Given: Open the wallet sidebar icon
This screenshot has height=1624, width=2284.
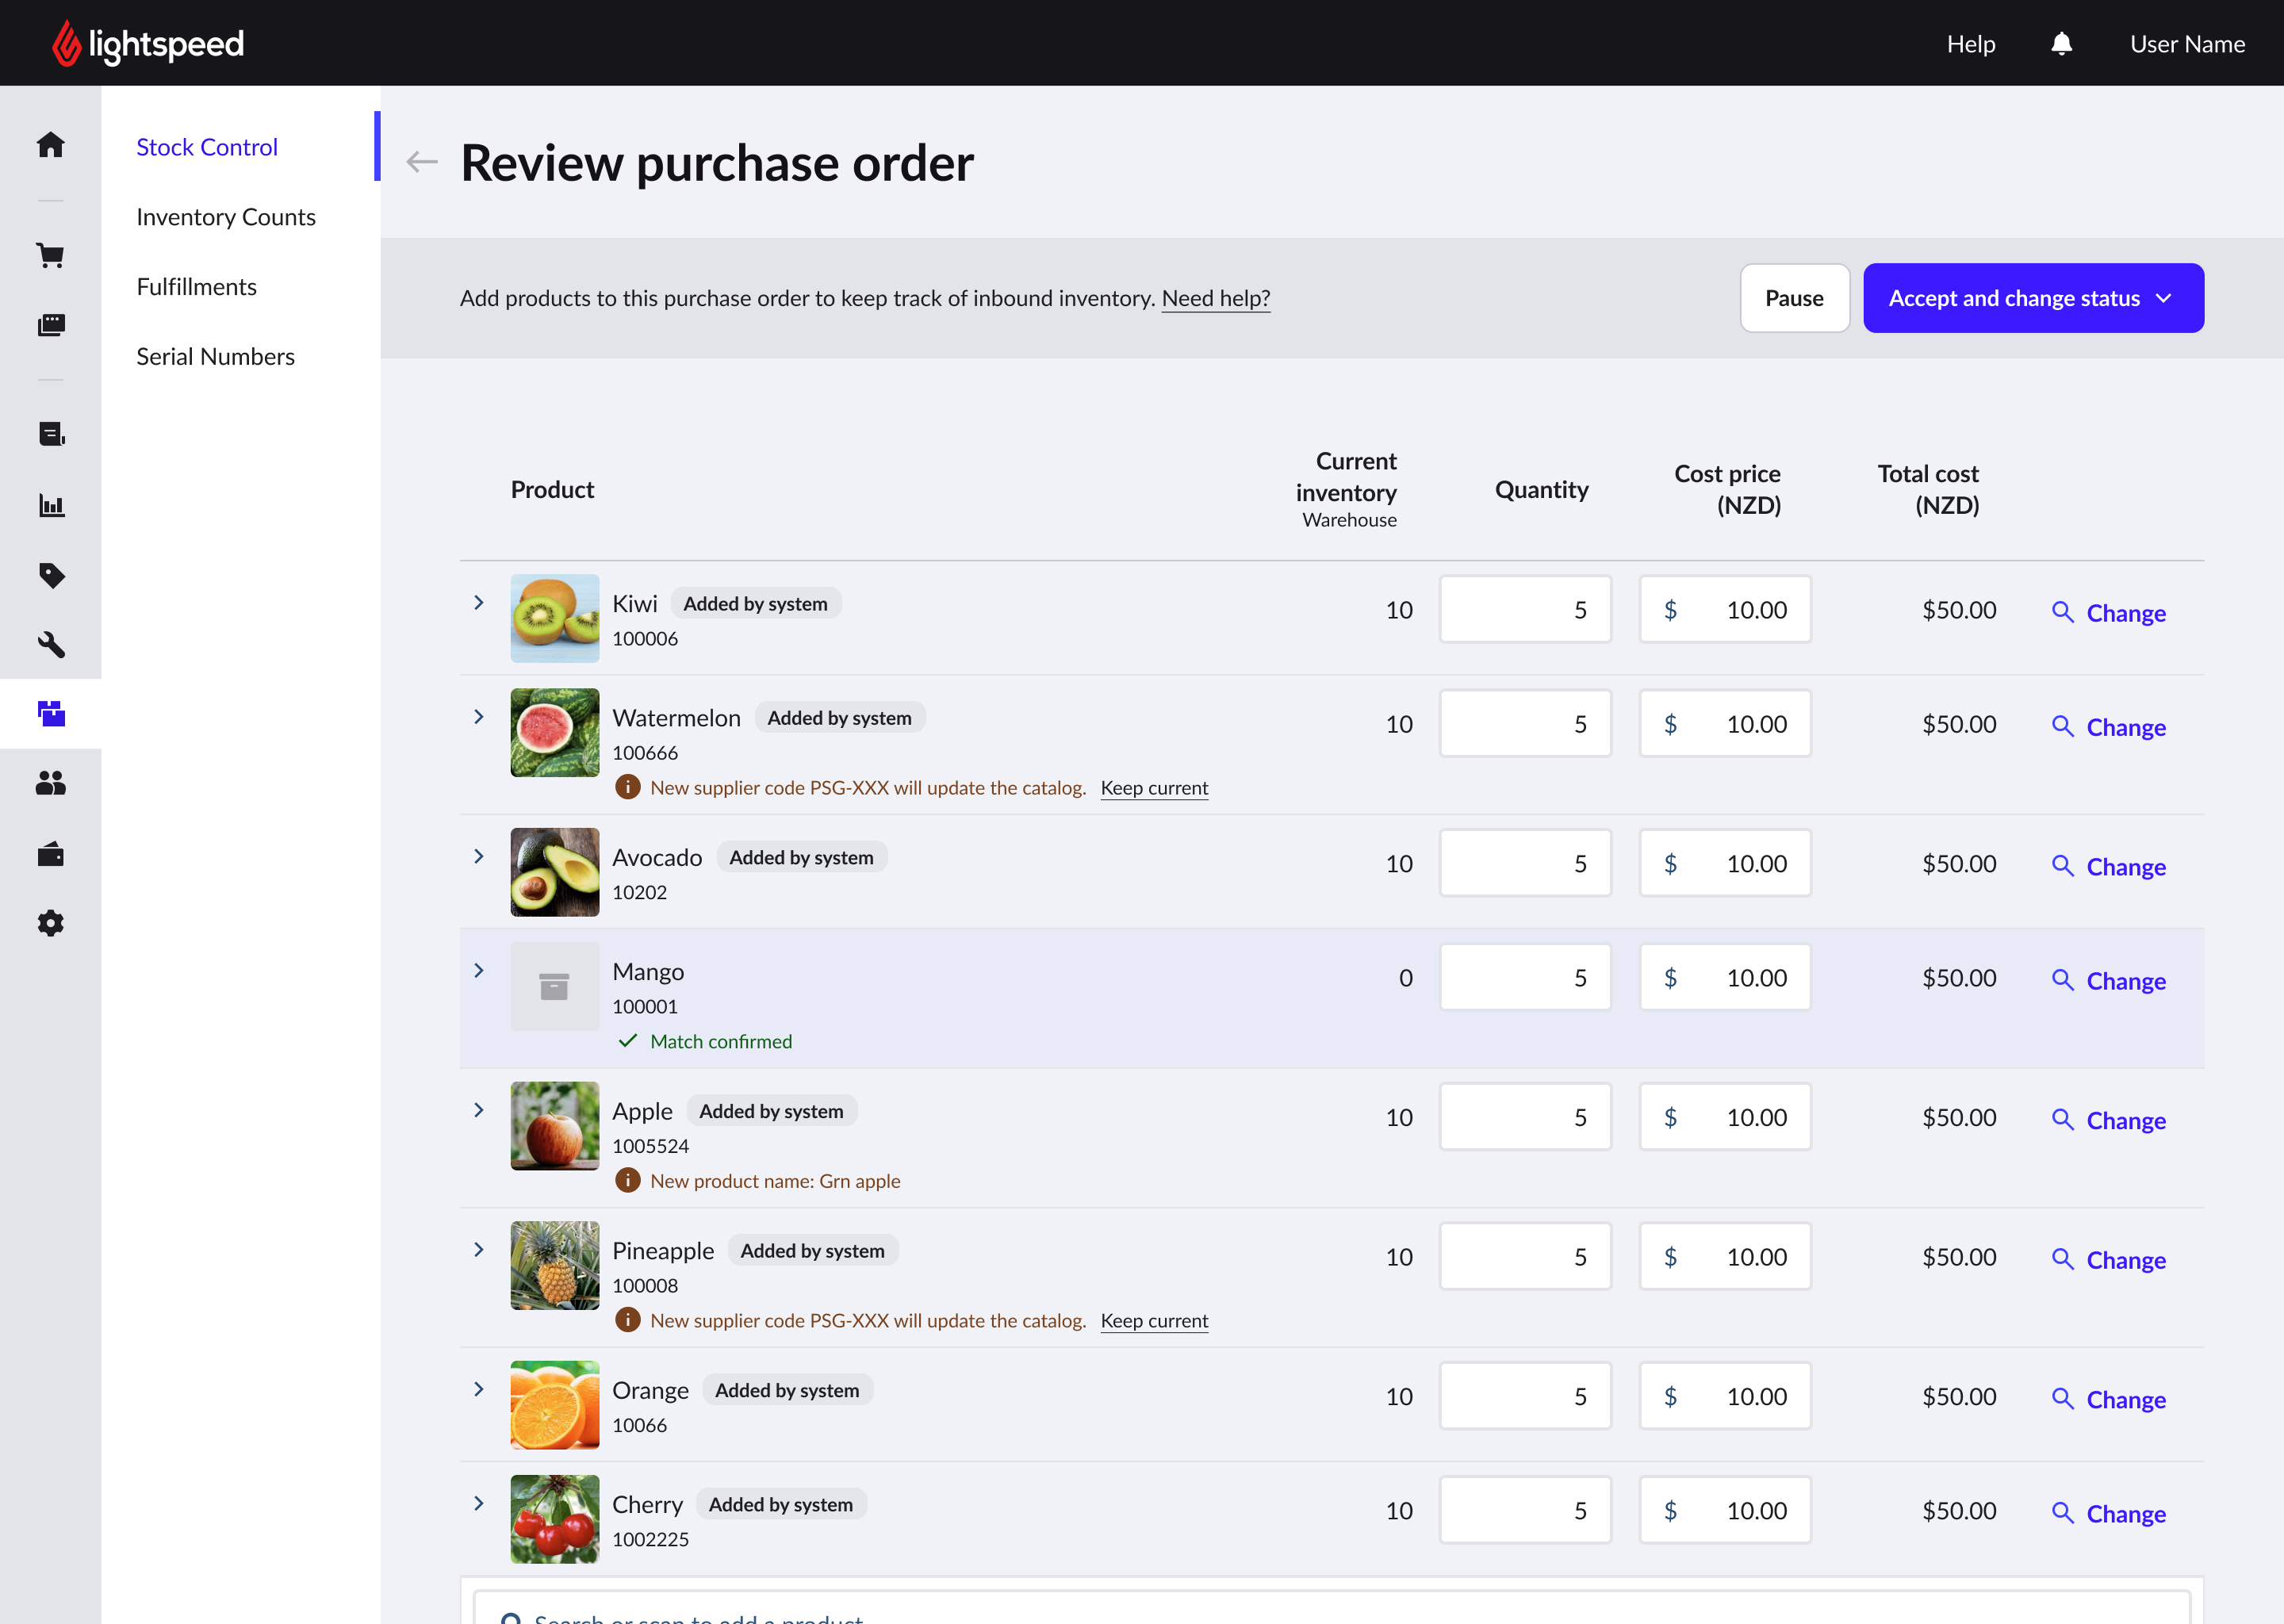Looking at the screenshot, I should 50,853.
